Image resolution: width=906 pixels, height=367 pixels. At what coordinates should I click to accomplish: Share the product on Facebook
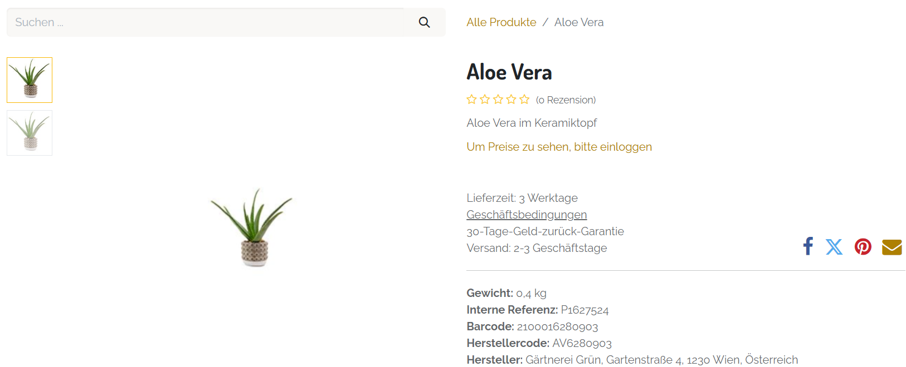(x=808, y=246)
